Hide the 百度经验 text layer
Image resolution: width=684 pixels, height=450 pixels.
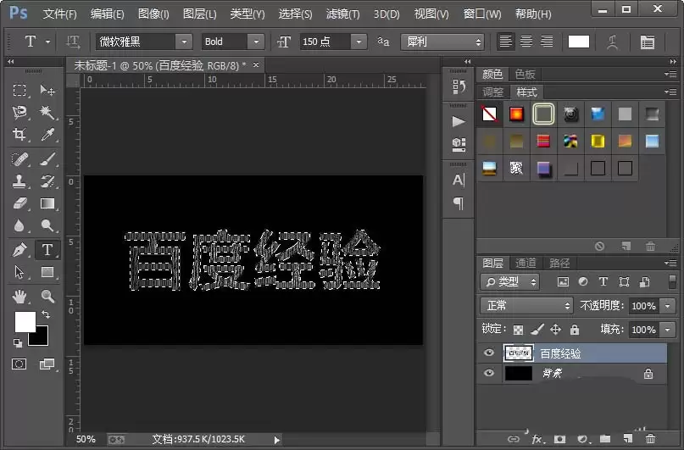489,353
